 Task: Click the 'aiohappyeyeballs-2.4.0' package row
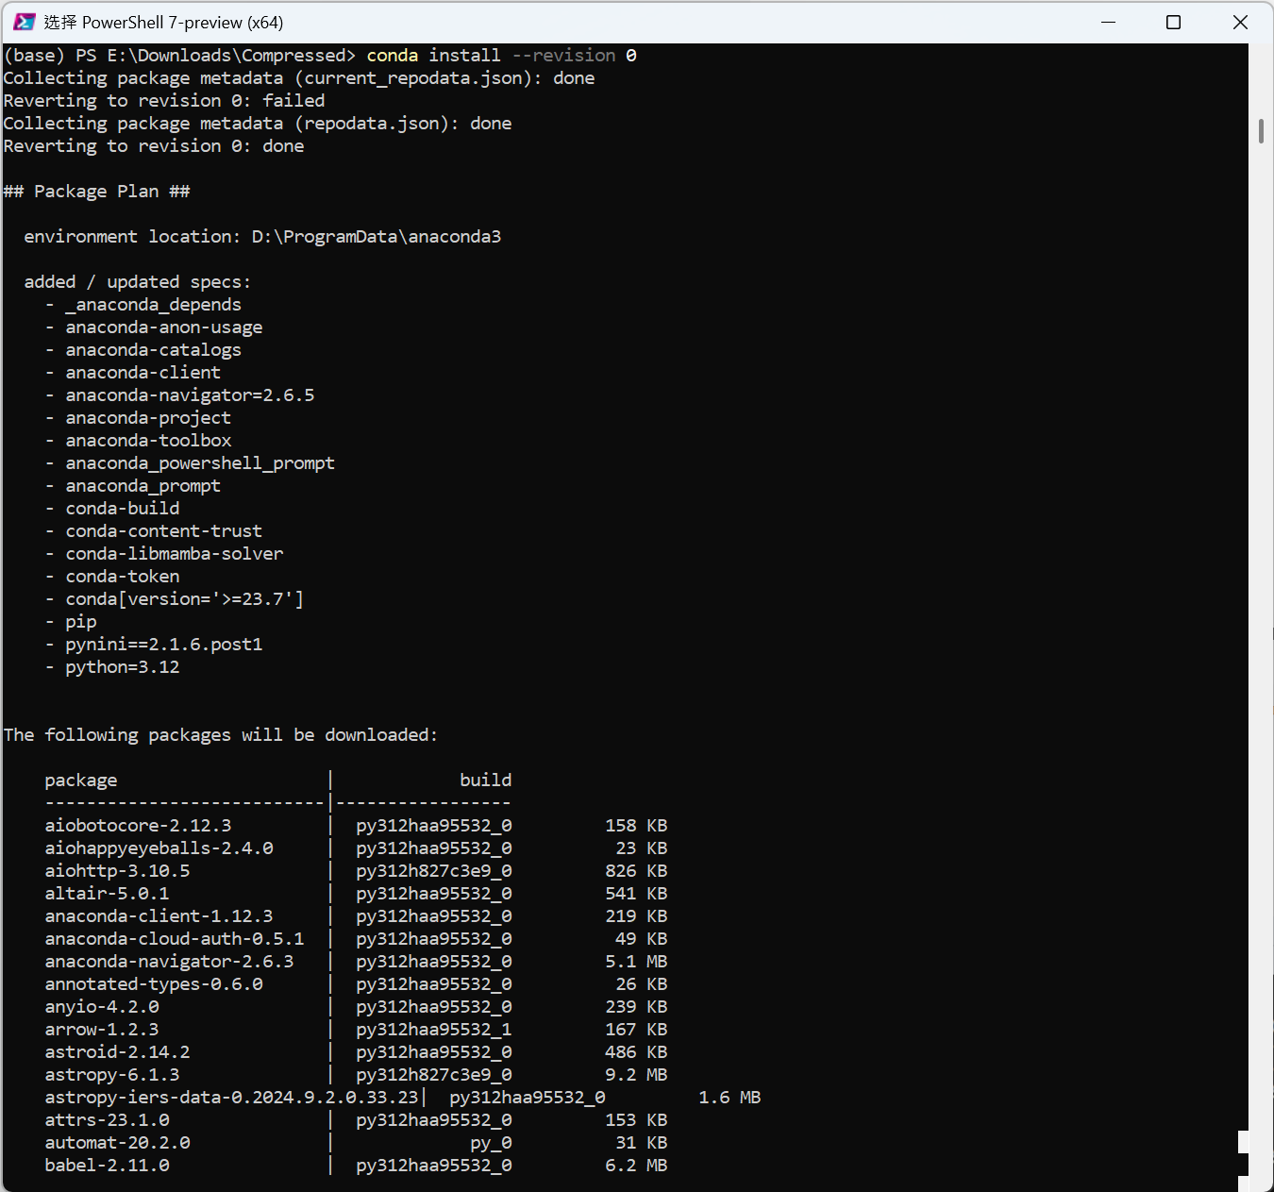point(356,848)
